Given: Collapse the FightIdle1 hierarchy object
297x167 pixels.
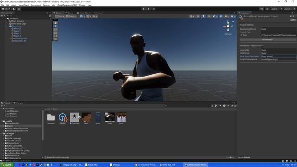Looking at the screenshot, I should [x=8, y=26].
